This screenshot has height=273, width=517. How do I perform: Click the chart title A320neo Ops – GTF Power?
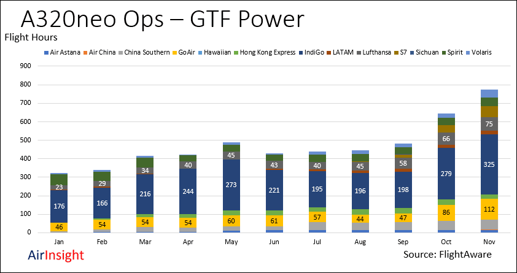coord(163,19)
